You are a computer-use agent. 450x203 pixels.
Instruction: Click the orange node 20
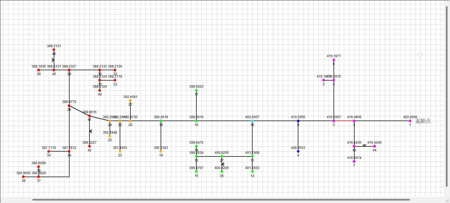coord(130,121)
